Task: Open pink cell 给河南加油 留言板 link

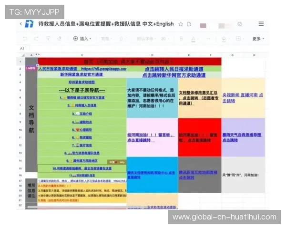Action: (151, 137)
